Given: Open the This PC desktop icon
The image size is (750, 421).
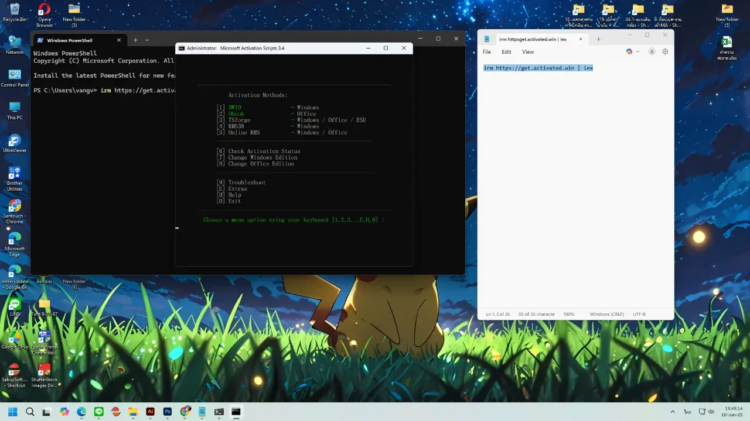Looking at the screenshot, I should [x=15, y=111].
